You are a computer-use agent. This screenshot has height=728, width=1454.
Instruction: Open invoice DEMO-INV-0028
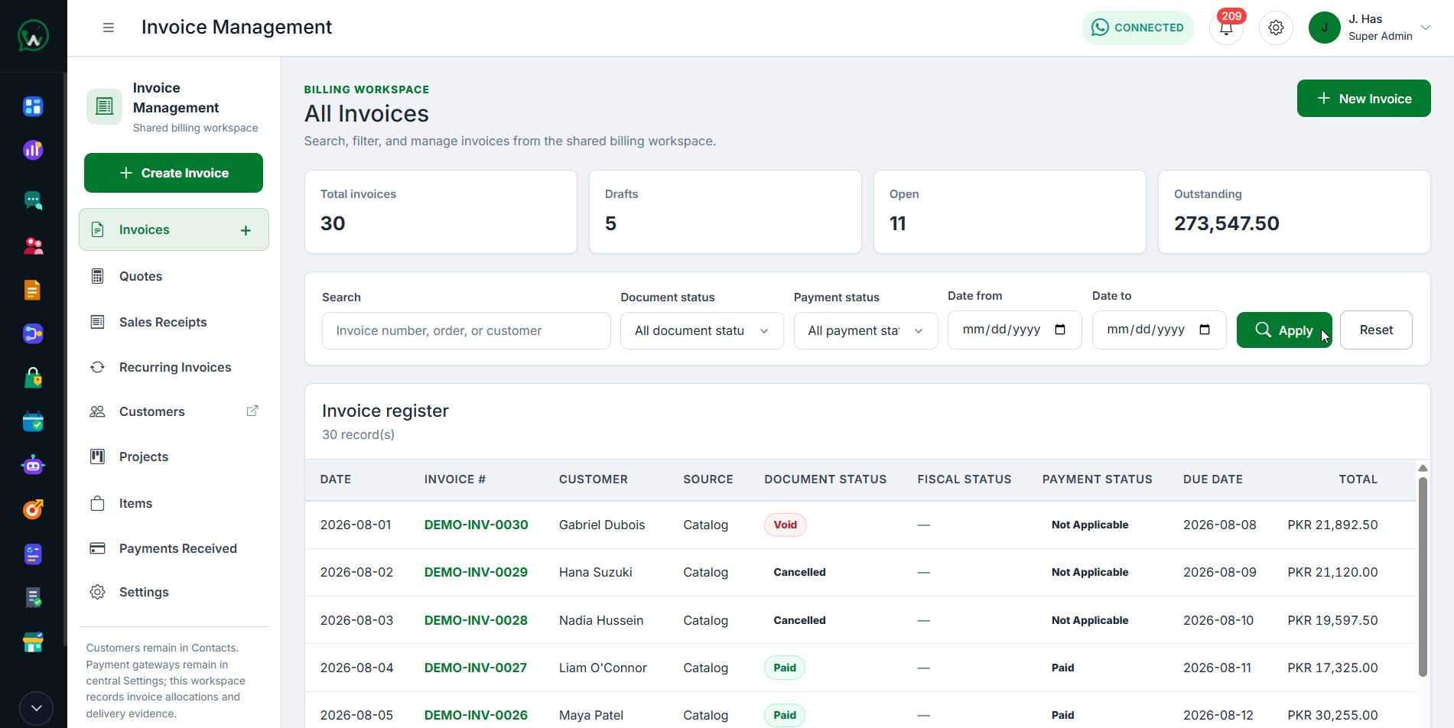point(476,620)
